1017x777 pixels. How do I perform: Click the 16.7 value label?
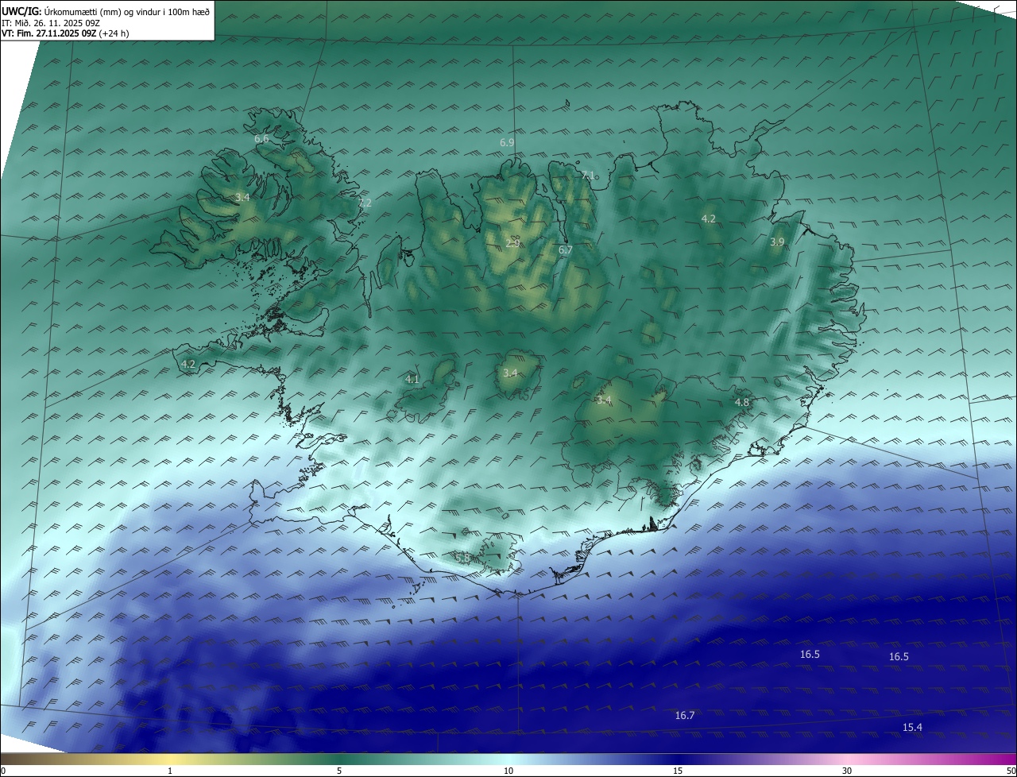(x=685, y=716)
